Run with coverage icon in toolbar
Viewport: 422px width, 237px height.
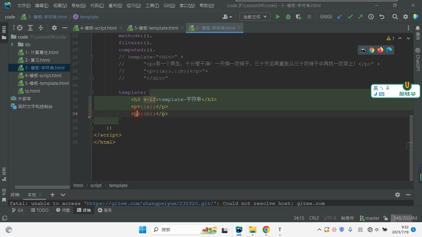pyautogui.click(x=298, y=17)
